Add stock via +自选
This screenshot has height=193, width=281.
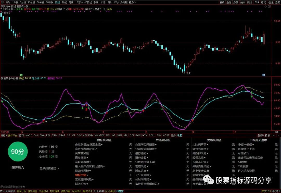pyautogui.click(x=271, y=2)
